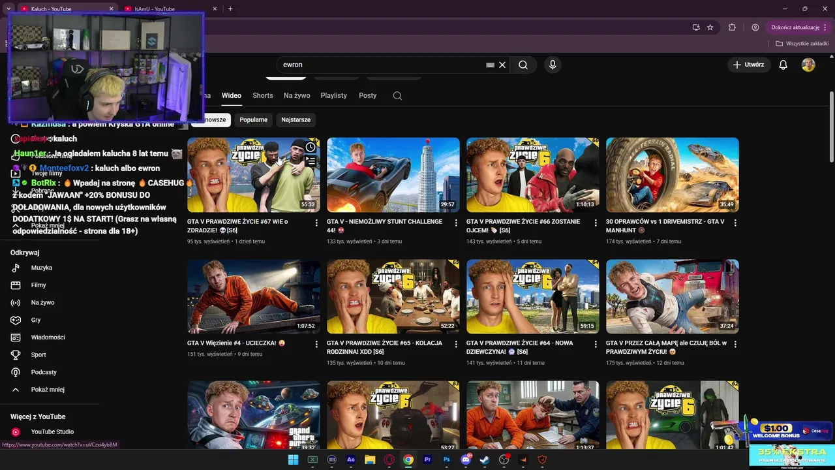This screenshot has height=470, width=835.
Task: Open Steam from the taskbar
Action: point(485,460)
